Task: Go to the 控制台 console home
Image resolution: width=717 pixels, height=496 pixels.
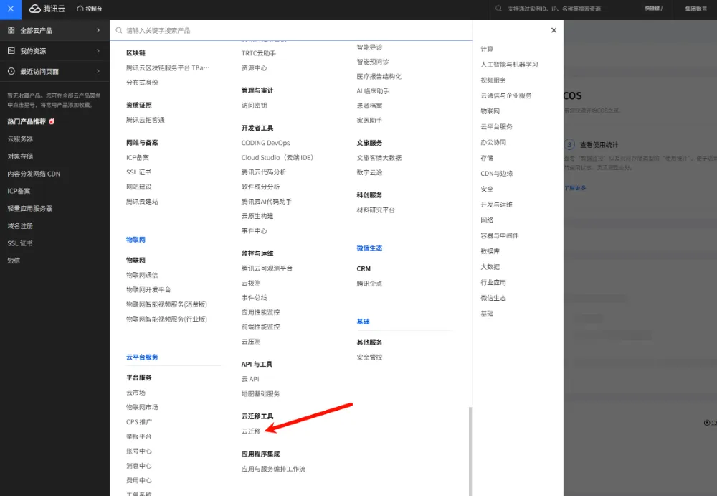Action: [90, 9]
